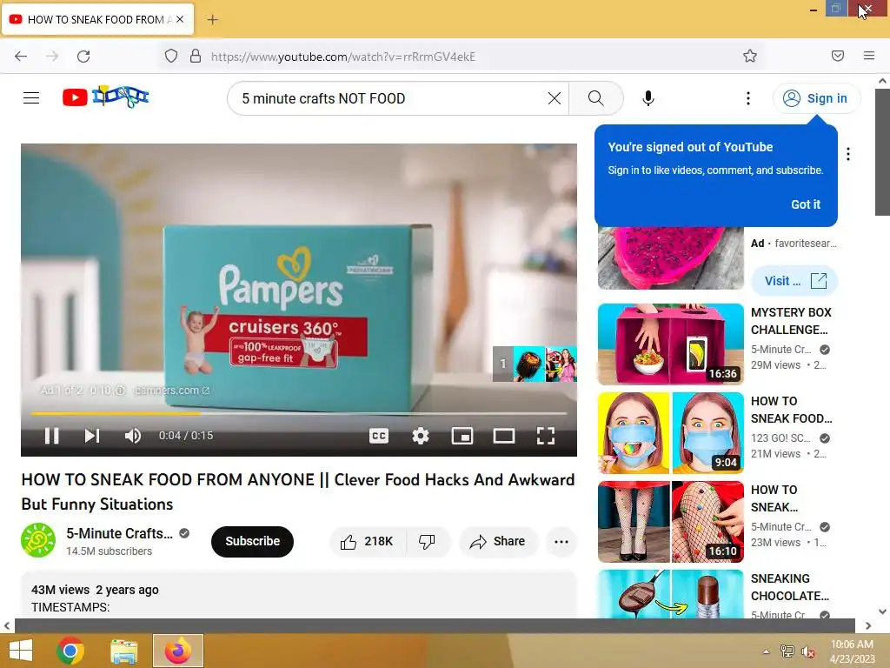Open the pampers.com ad link
Image resolution: width=890 pixels, height=668 pixels.
[x=173, y=391]
